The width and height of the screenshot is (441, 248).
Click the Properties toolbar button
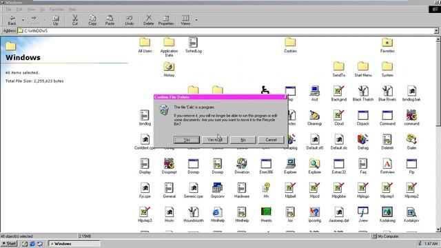(x=166, y=20)
